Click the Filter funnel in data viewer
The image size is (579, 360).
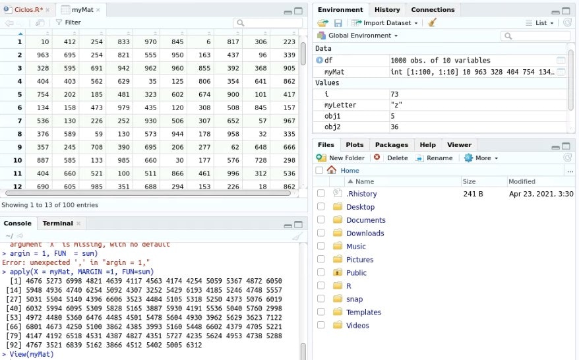click(67, 22)
